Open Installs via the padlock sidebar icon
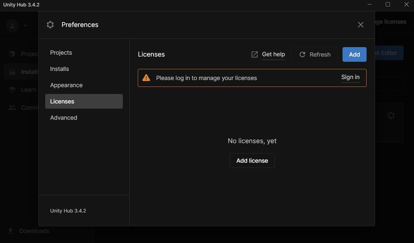Screen dimensions: 414x243 click(x=12, y=71)
